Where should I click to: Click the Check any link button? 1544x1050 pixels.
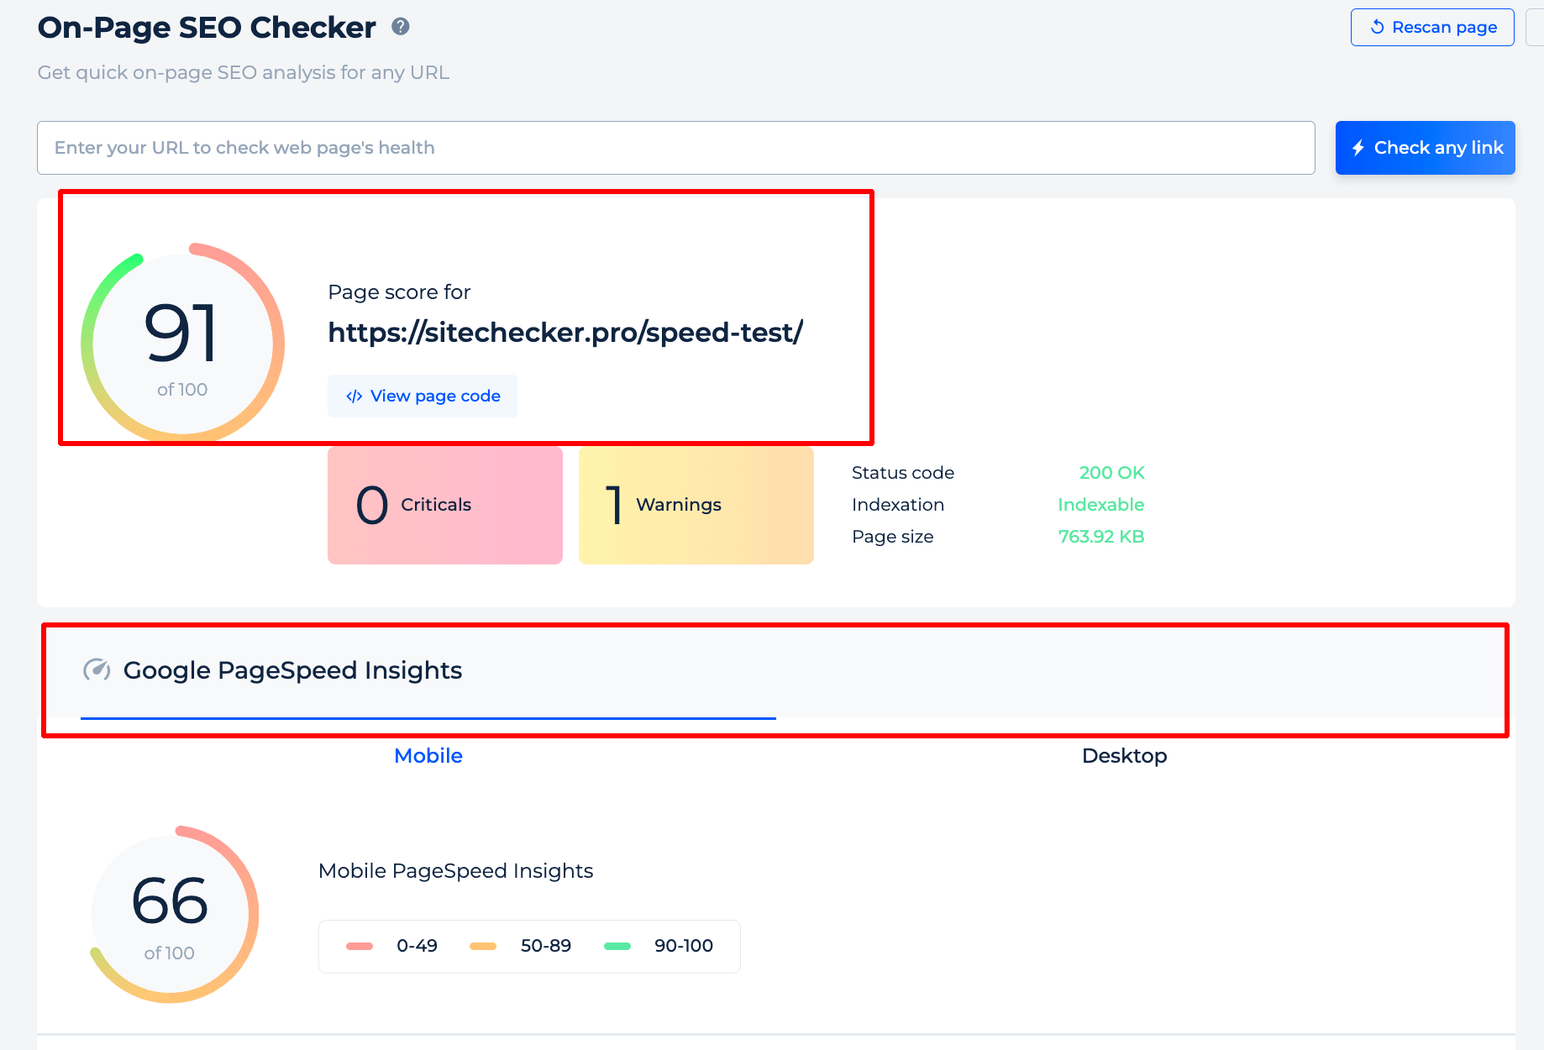(x=1425, y=148)
